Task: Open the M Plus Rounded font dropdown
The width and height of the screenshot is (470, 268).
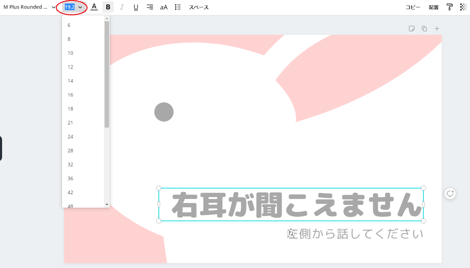Action: (29, 7)
